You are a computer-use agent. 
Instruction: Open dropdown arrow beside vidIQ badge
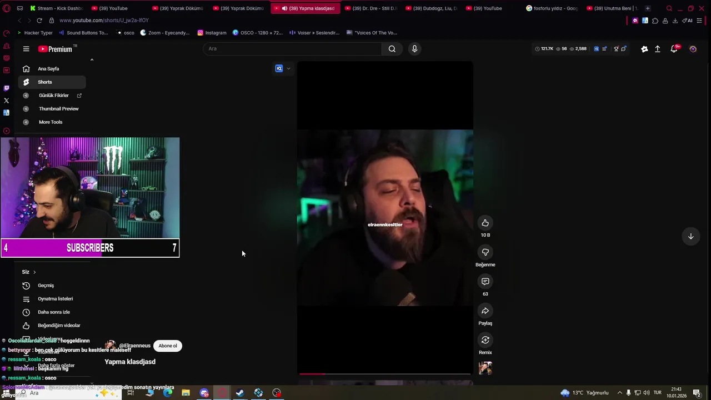click(288, 68)
